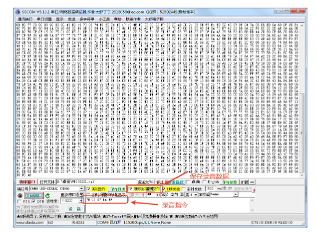Uncheck receive data to file checkbox
317x232 pixels.
coord(131,189)
